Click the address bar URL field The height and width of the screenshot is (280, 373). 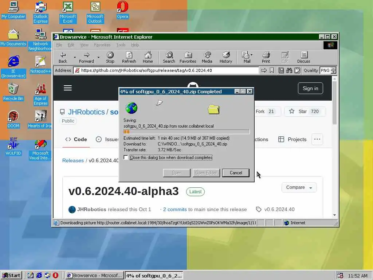point(166,70)
